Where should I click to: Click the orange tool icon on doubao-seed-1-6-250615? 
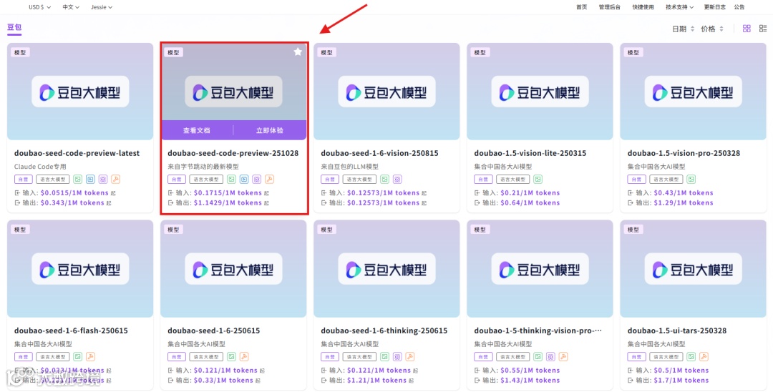(x=244, y=356)
